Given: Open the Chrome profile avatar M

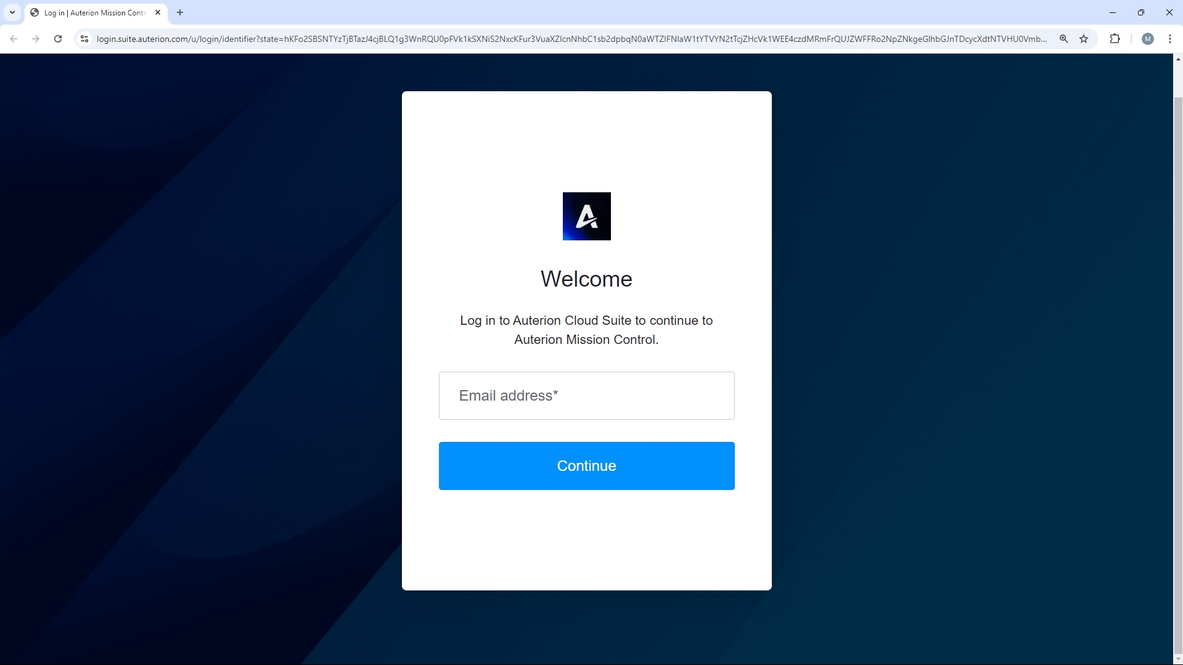Looking at the screenshot, I should [1147, 39].
